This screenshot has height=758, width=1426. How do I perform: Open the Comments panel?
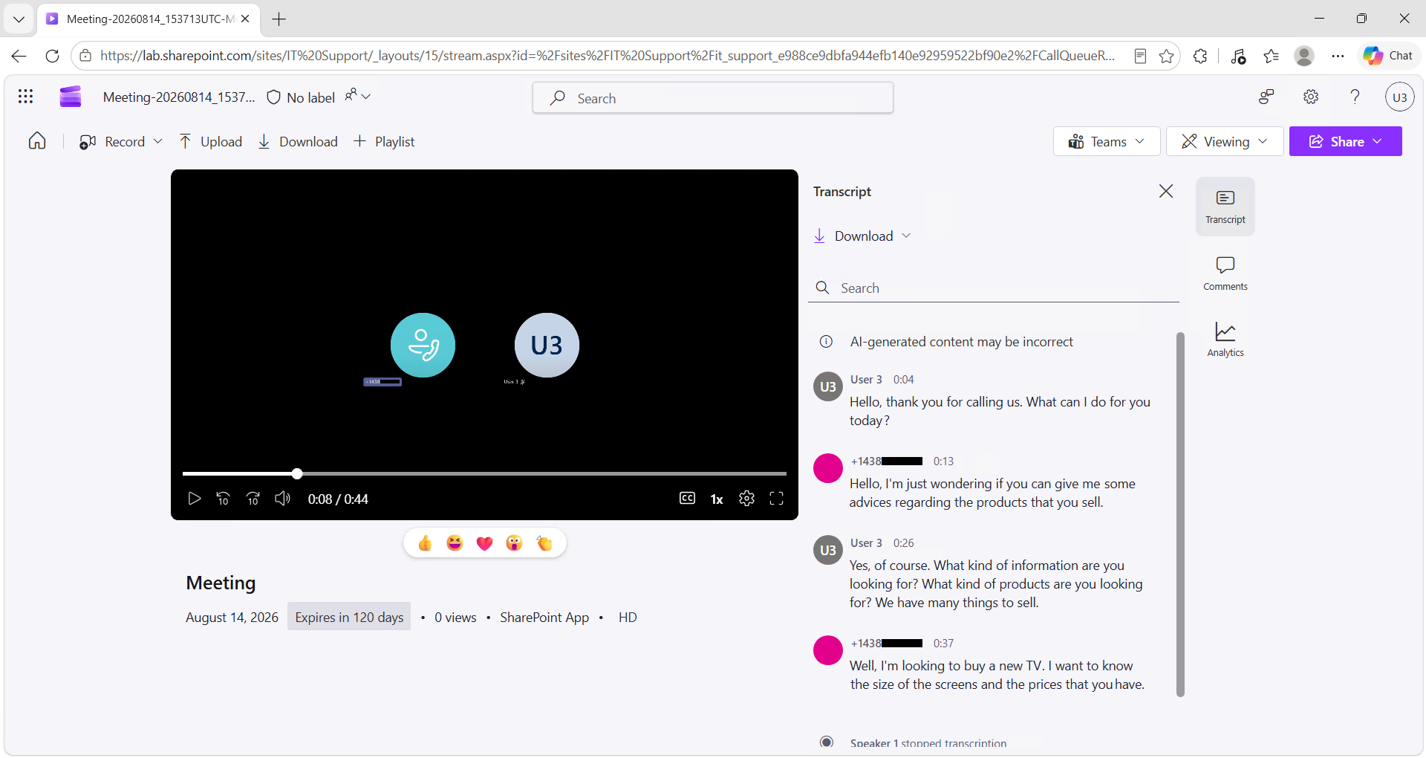[x=1225, y=273]
